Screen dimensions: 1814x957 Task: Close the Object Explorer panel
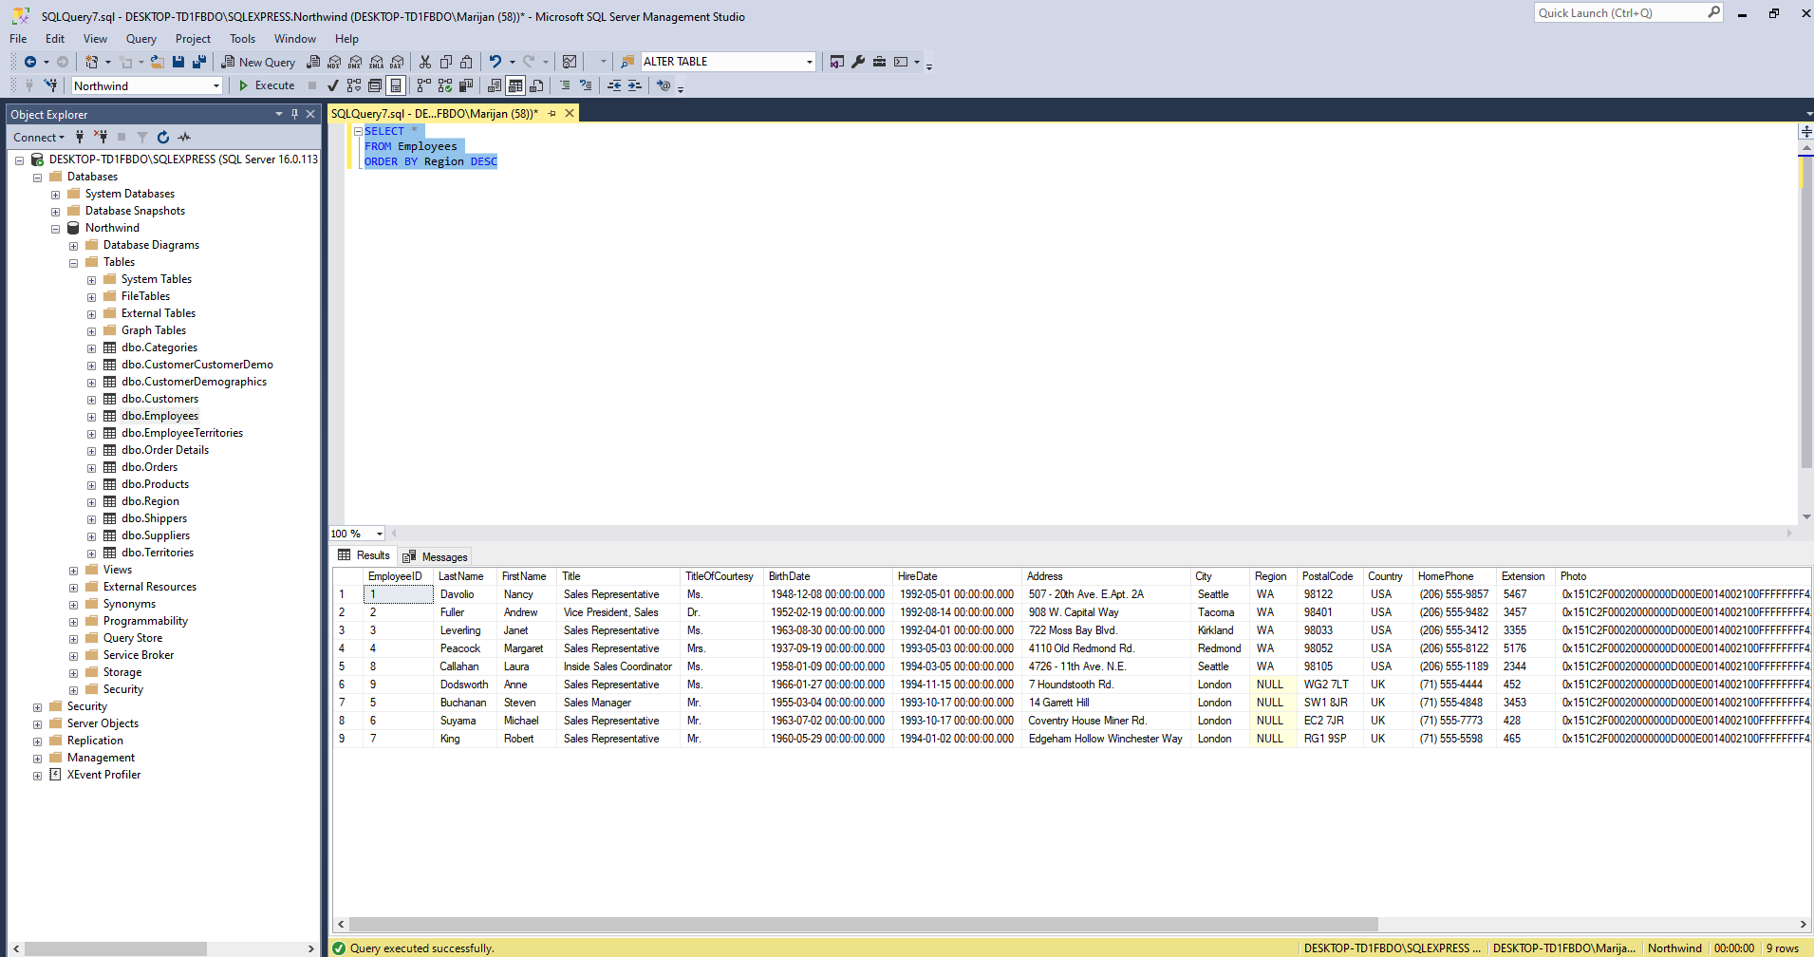click(x=310, y=114)
